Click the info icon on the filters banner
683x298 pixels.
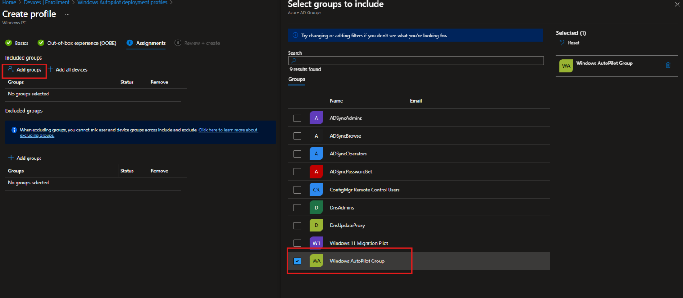click(x=296, y=36)
